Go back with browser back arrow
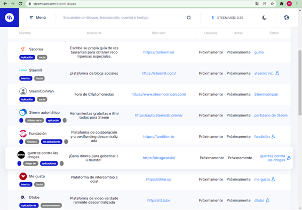 point(5,4)
